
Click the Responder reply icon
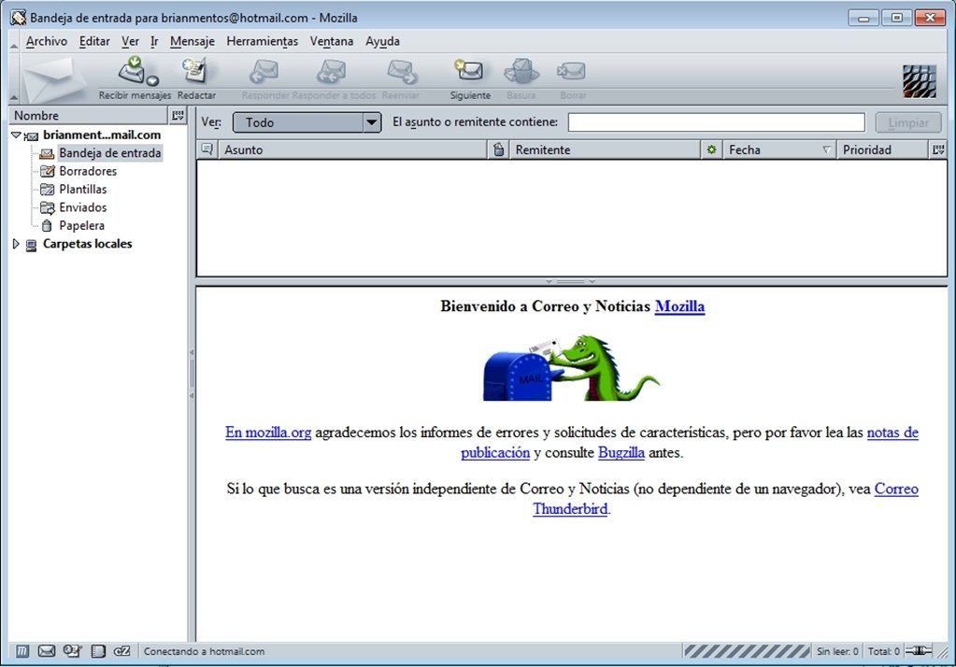[264, 72]
